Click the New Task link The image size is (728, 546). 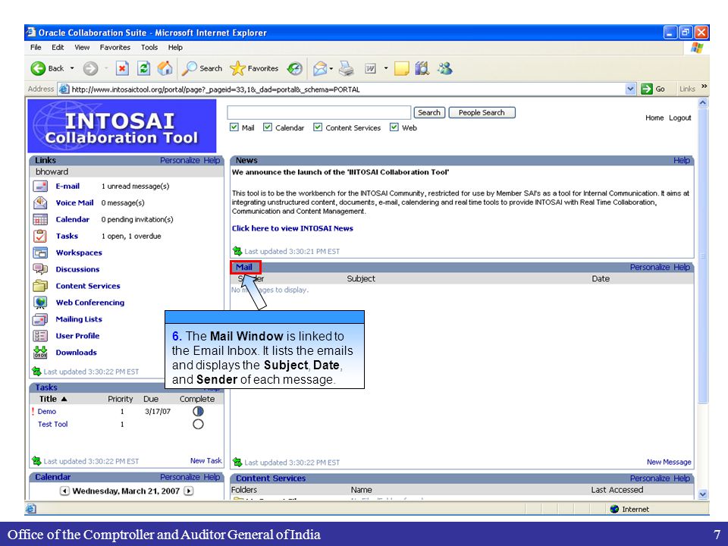206,460
